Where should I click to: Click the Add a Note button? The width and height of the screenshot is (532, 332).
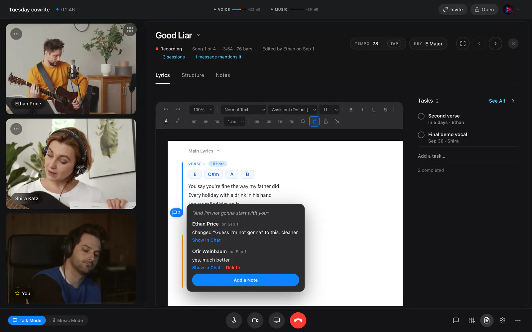point(246,280)
